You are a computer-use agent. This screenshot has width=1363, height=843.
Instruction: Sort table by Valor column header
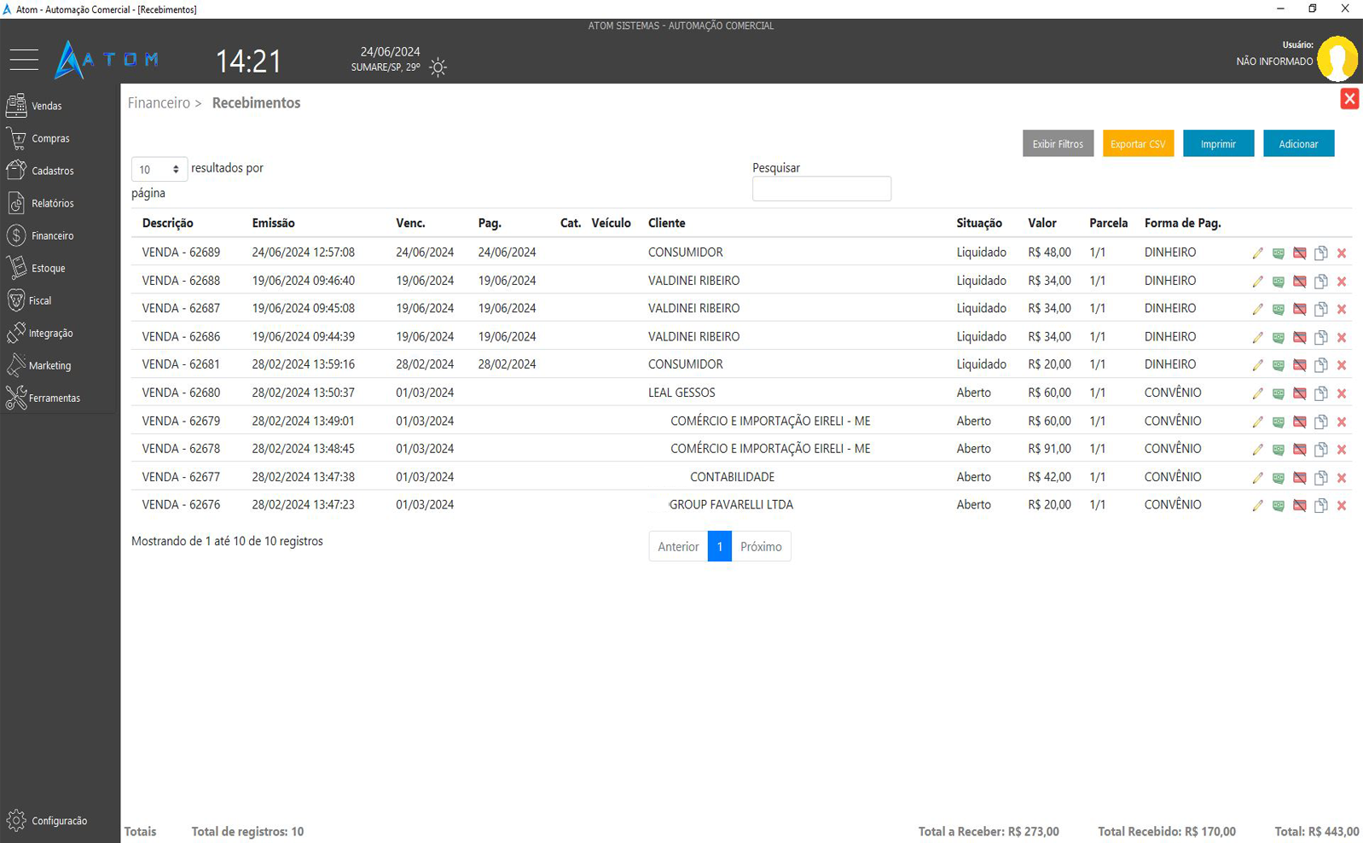point(1041,223)
